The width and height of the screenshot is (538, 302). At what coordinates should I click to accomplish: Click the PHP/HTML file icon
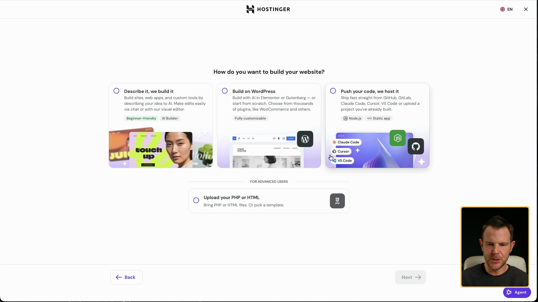tap(337, 201)
